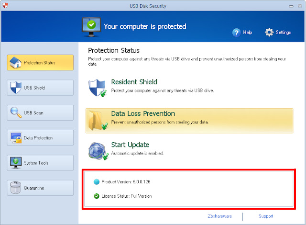Screen dimensions: 306x225
Task: Click 'Automatic update is enabled.' text
Action: coord(137,153)
